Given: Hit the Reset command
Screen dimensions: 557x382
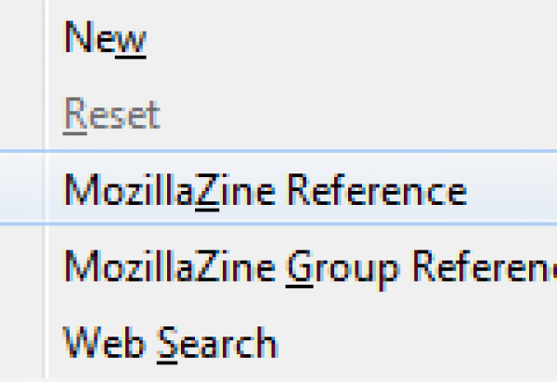Looking at the screenshot, I should pyautogui.click(x=111, y=115).
